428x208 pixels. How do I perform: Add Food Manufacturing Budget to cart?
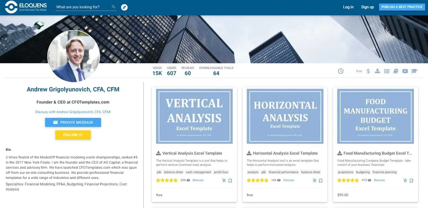(x=405, y=181)
